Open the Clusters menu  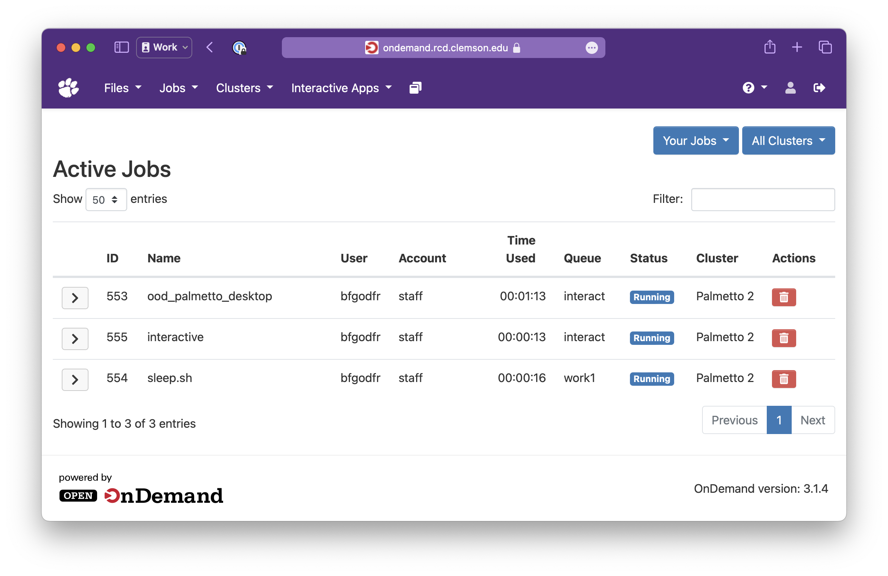tap(244, 88)
